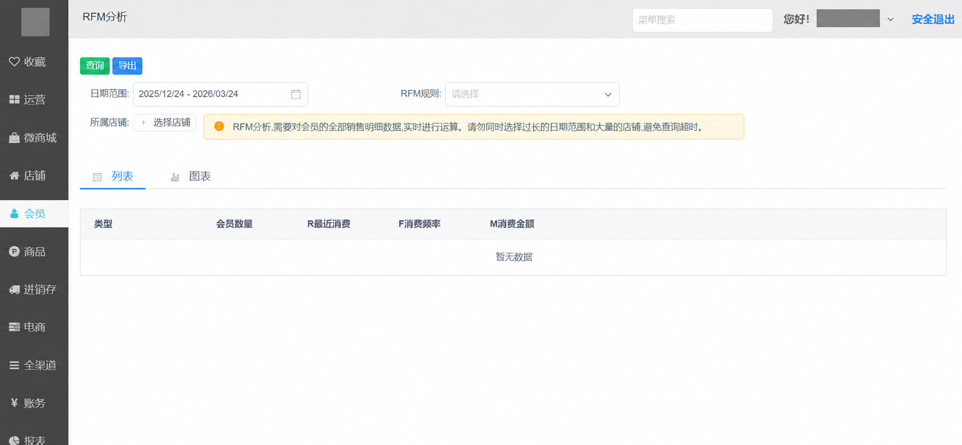962x445 pixels.
Task: Open the 全渠道 sidebar menu
Action: 34,365
